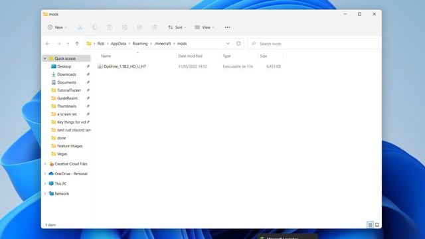Select This PC in sidebar
This screenshot has width=425, height=239.
tap(60, 184)
